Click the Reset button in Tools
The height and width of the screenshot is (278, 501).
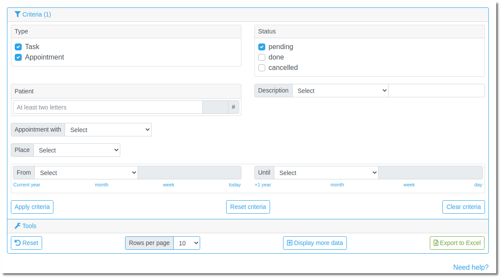(26, 243)
